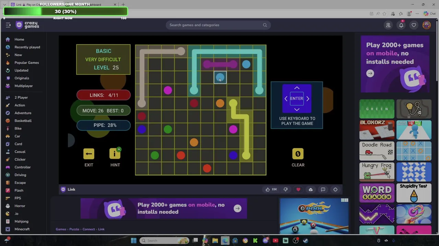Click the Games breadcrumb link

(x=61, y=229)
